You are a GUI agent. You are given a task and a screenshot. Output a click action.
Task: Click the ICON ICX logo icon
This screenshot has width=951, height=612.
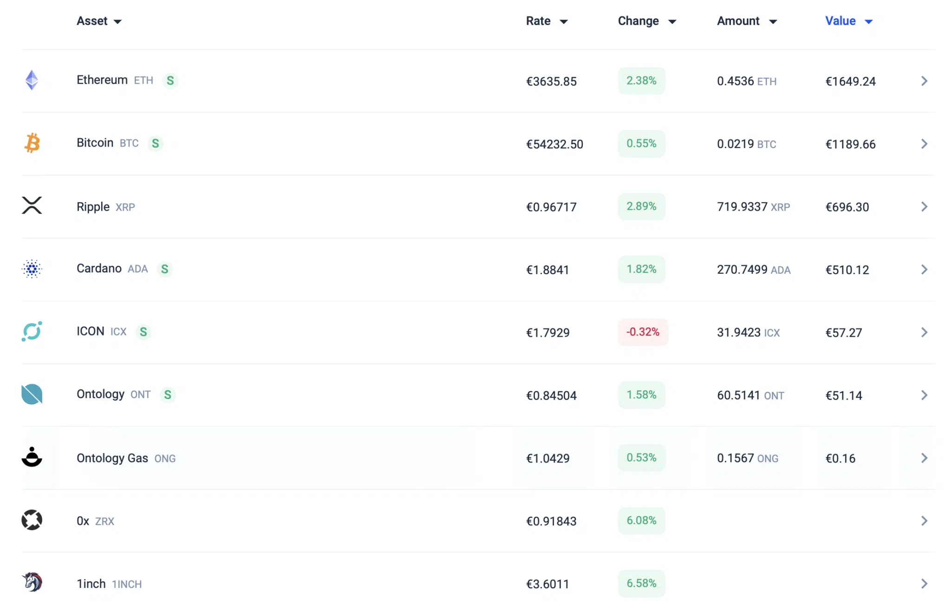32,331
